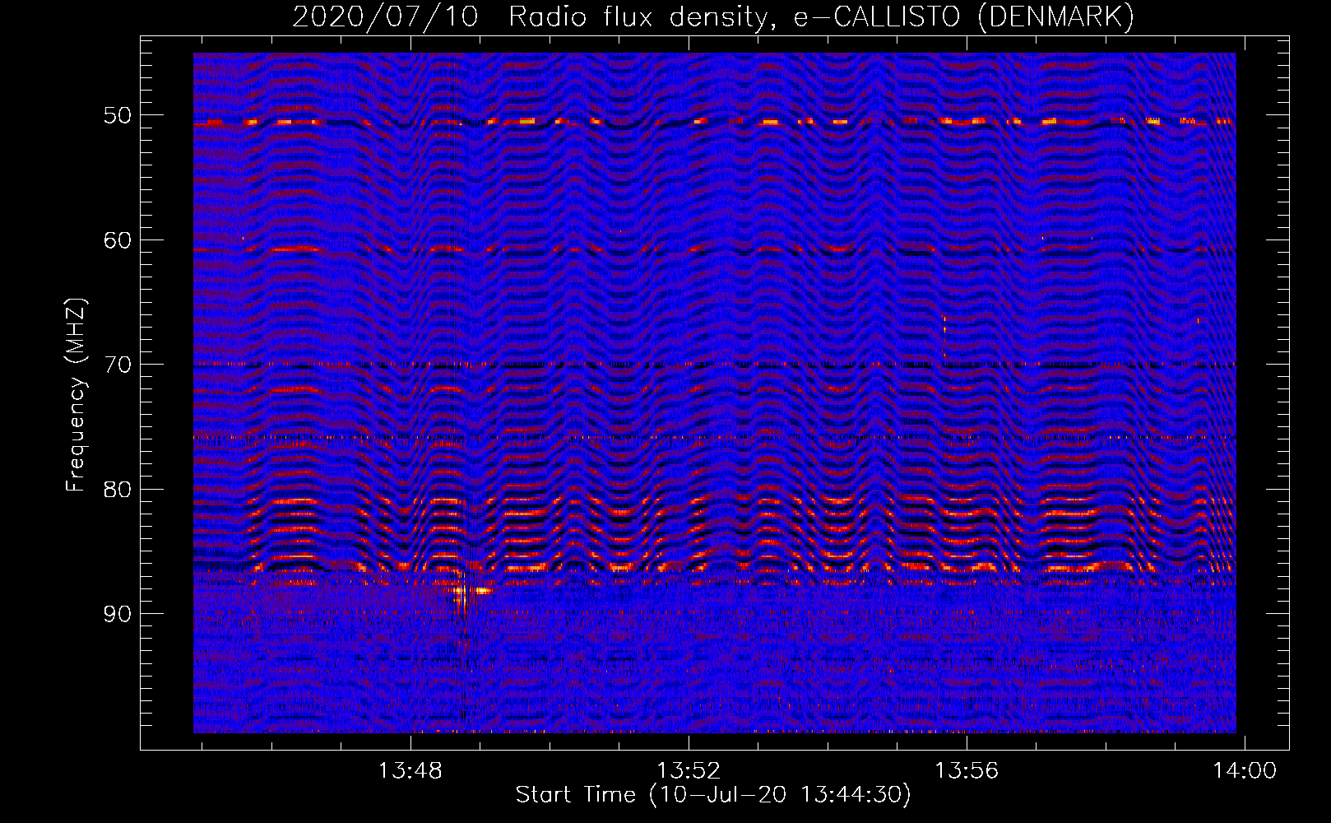Click the 70 MHz frequency tick label
The width and height of the screenshot is (1331, 823).
tap(117, 365)
